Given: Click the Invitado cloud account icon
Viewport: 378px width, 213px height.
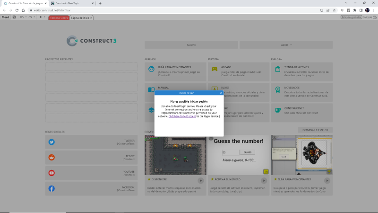Looking at the screenshot, I should 375,18.
